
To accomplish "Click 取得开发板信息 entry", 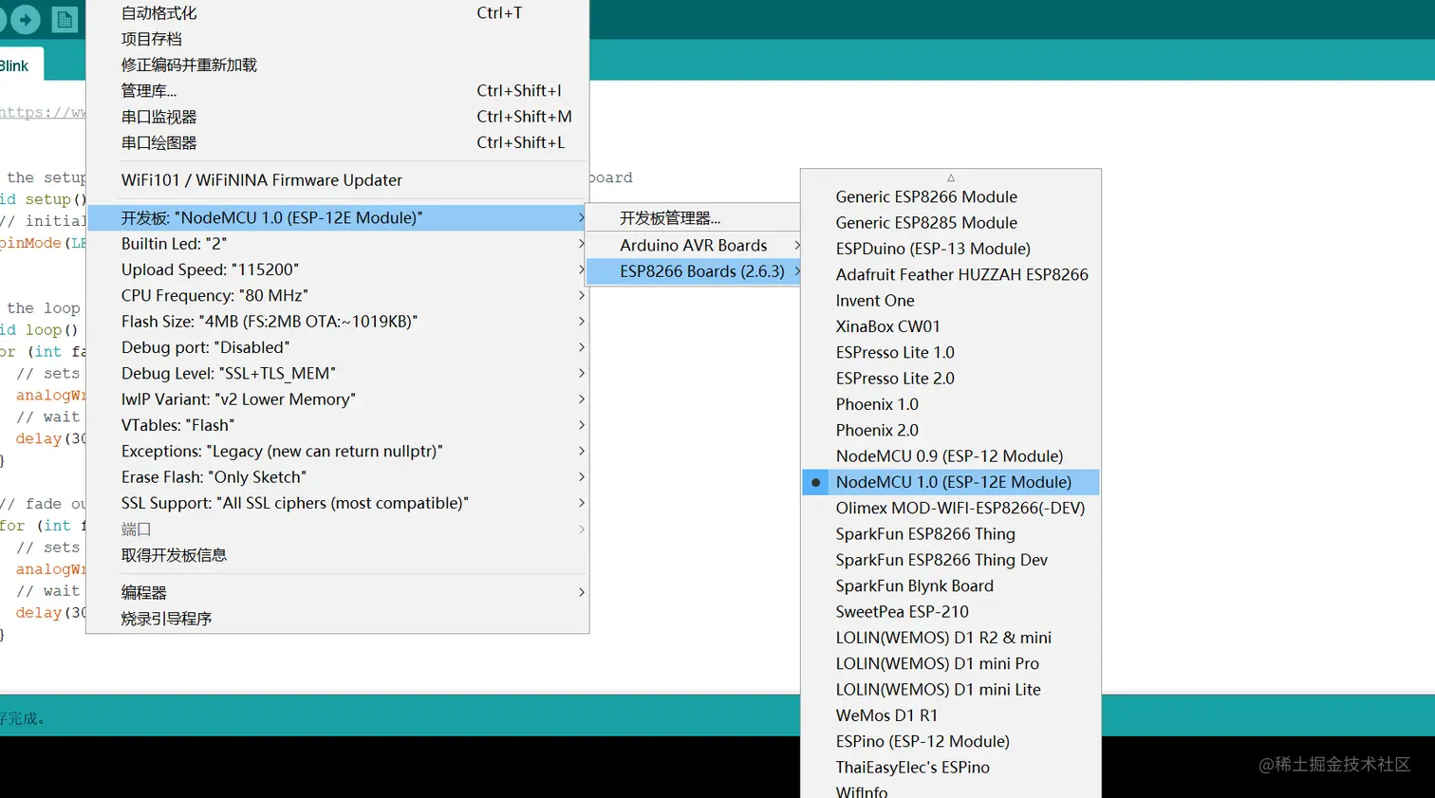I will [337, 555].
